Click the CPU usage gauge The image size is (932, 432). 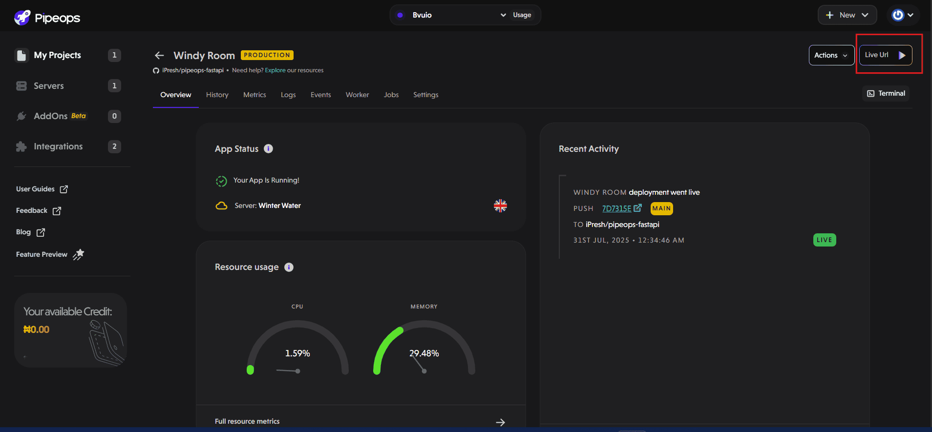(x=297, y=347)
